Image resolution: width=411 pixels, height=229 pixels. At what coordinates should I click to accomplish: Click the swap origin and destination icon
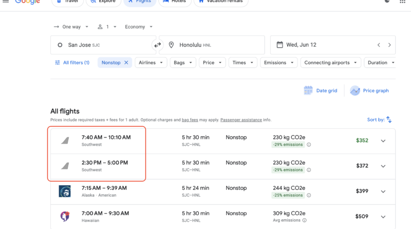coord(157,45)
